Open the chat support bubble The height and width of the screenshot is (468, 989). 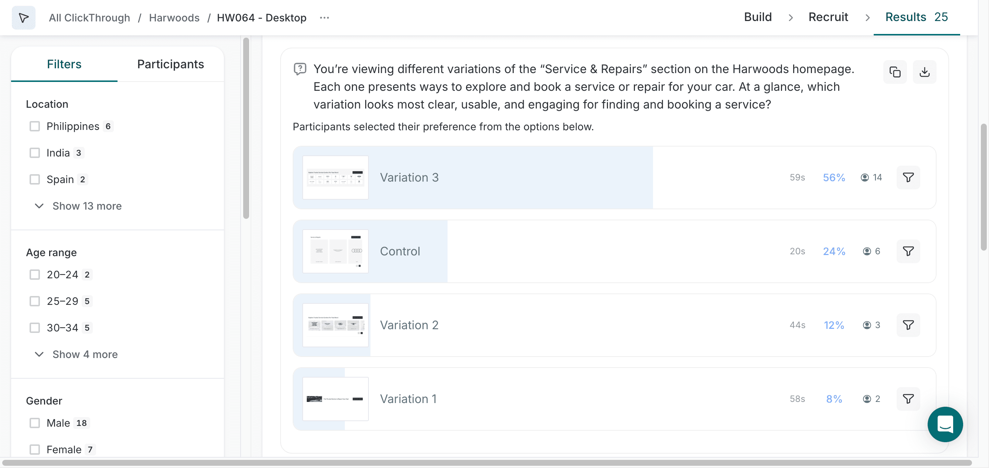[944, 424]
